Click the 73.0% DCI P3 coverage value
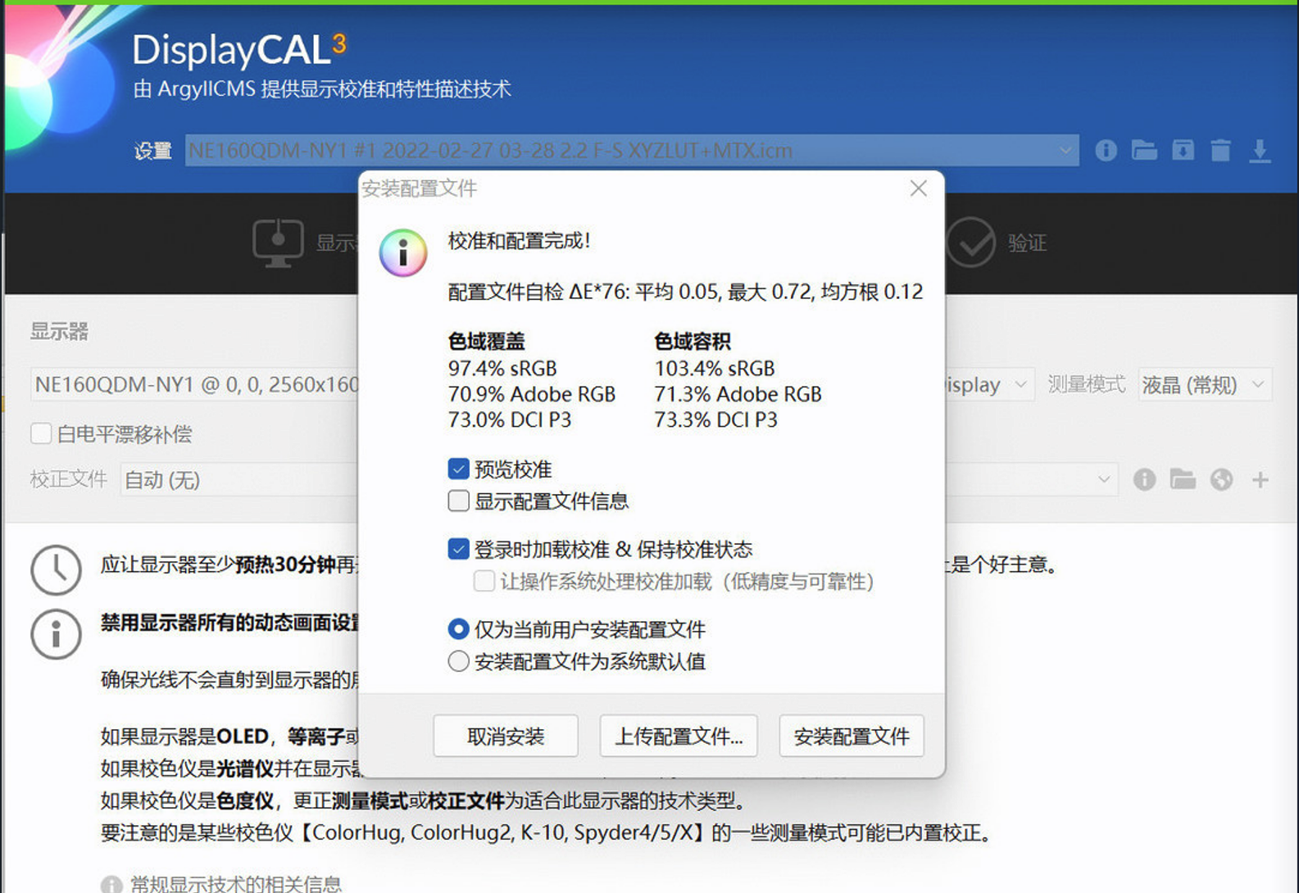This screenshot has height=893, width=1299. (x=510, y=419)
